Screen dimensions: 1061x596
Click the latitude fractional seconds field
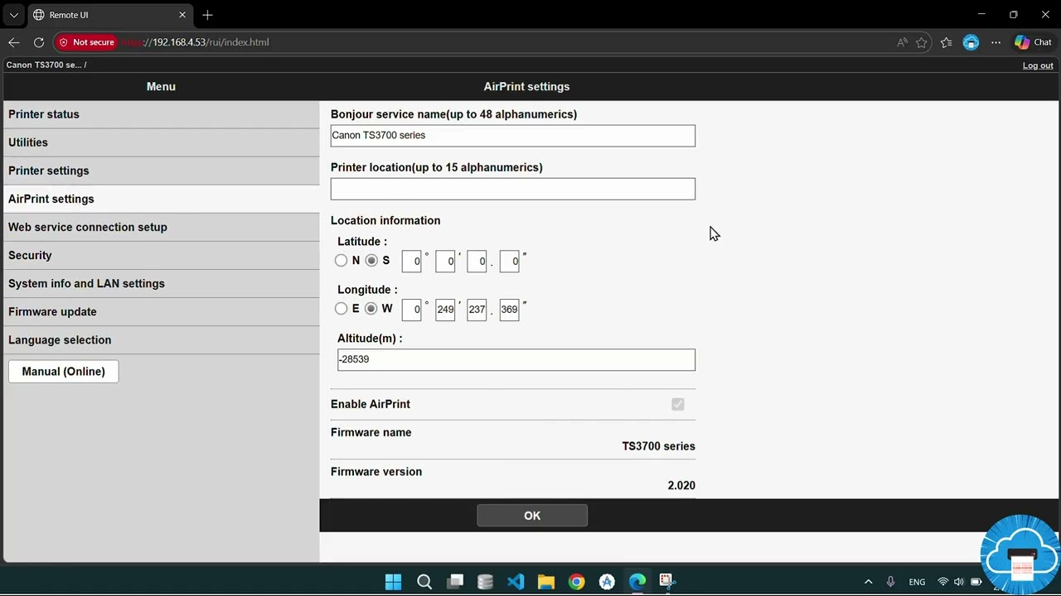click(509, 262)
